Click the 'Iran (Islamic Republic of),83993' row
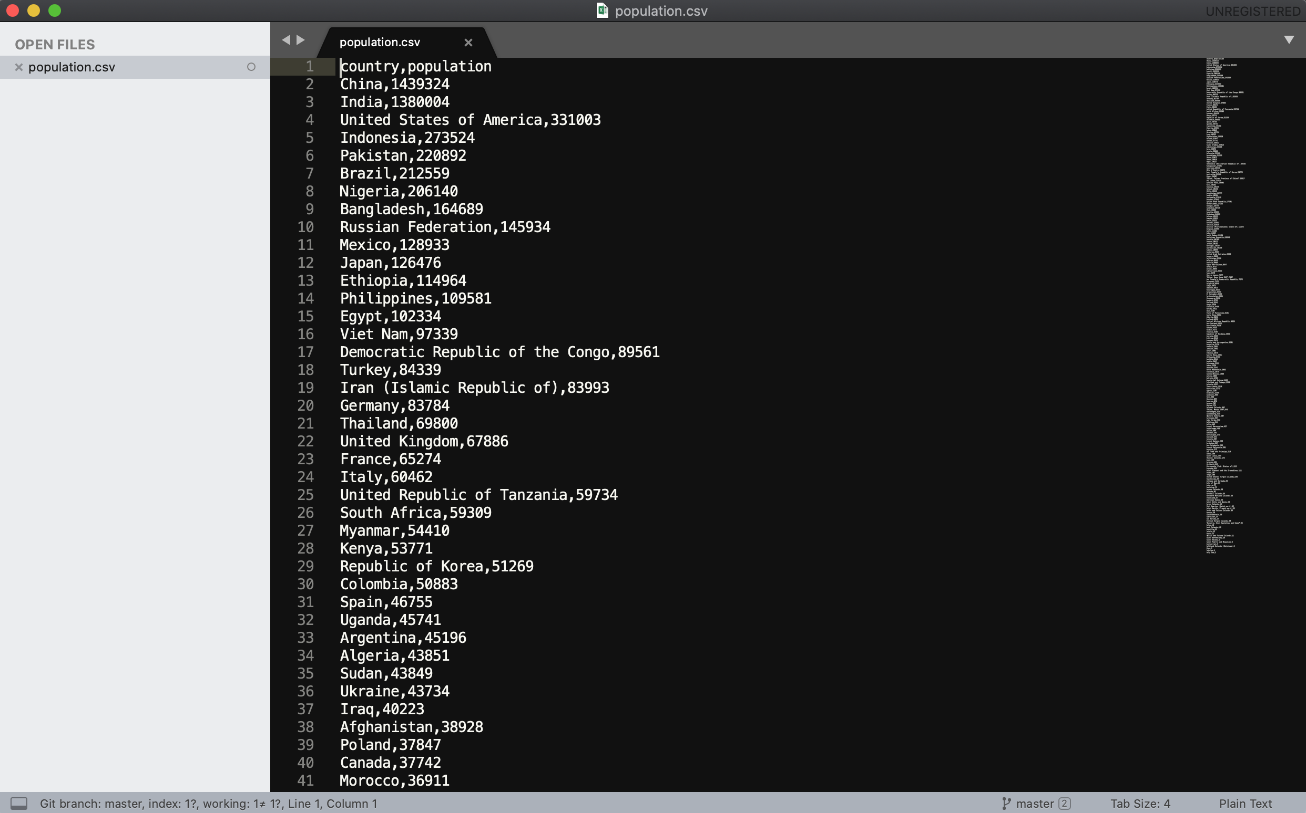 click(474, 388)
